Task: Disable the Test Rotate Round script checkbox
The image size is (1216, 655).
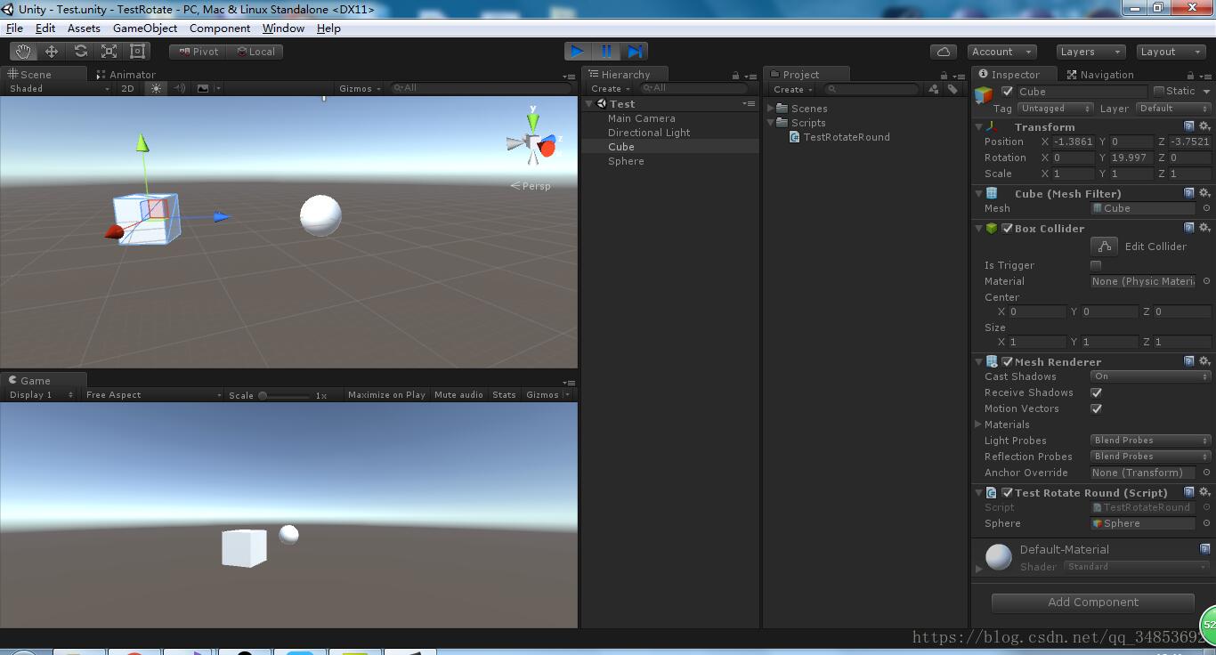Action: (x=1008, y=492)
